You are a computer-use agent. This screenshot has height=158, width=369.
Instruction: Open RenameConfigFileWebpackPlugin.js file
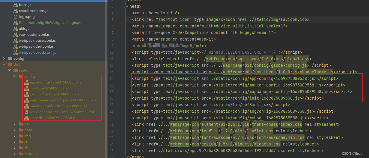[x=49, y=23]
